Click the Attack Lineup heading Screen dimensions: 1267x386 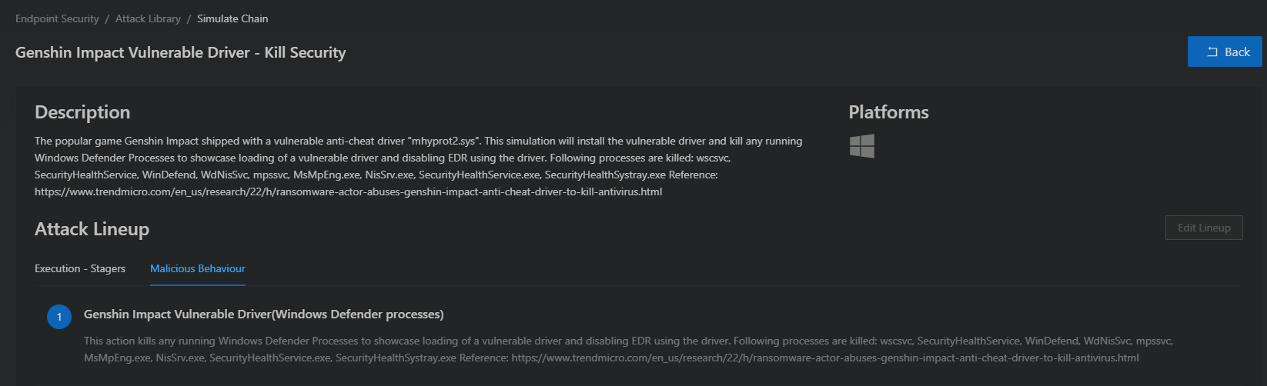[92, 229]
